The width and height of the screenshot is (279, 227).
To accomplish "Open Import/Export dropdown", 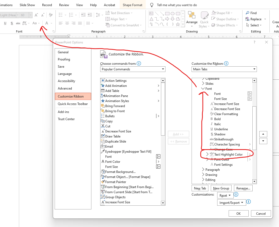I will tap(232, 203).
